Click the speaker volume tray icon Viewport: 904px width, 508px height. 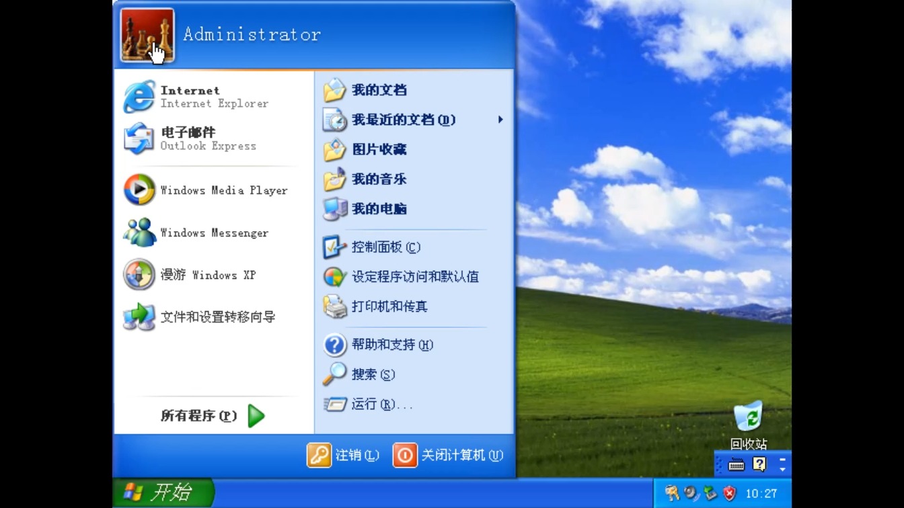click(691, 493)
